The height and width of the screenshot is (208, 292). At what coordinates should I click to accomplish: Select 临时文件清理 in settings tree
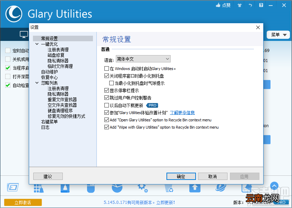(x=60, y=66)
